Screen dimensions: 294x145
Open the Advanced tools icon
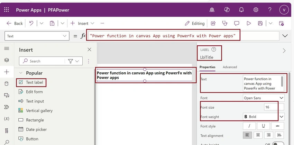[7, 130]
